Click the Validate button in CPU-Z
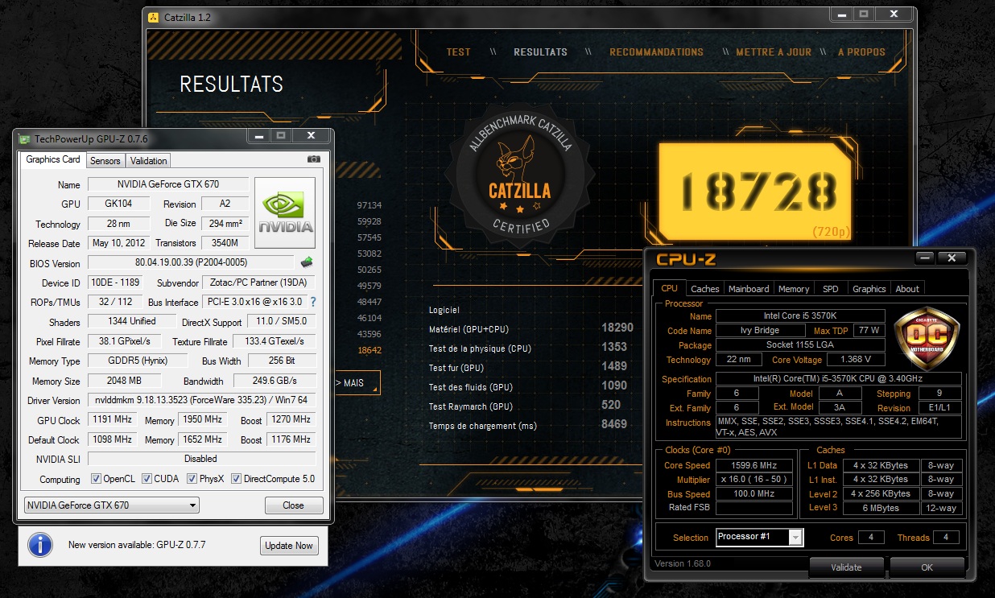 [846, 567]
